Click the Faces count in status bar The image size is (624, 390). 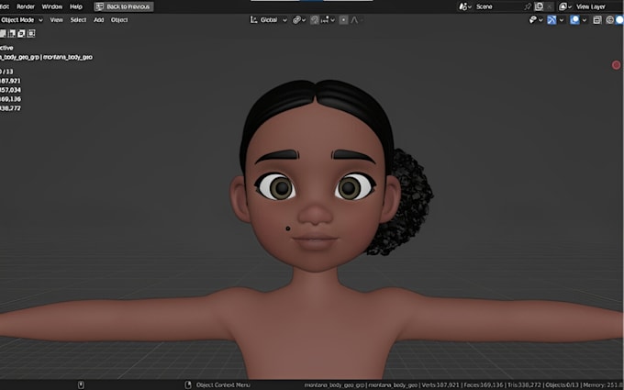point(484,384)
